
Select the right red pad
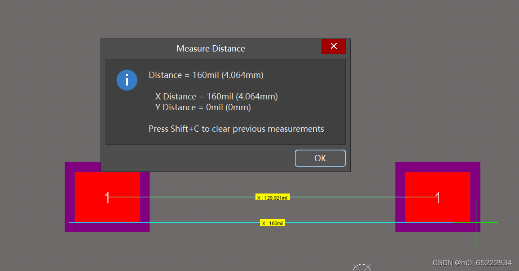point(438,197)
